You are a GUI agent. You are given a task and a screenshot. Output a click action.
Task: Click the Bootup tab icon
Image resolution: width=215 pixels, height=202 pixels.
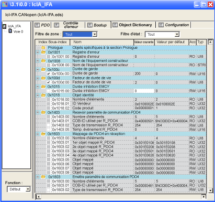click(x=89, y=25)
